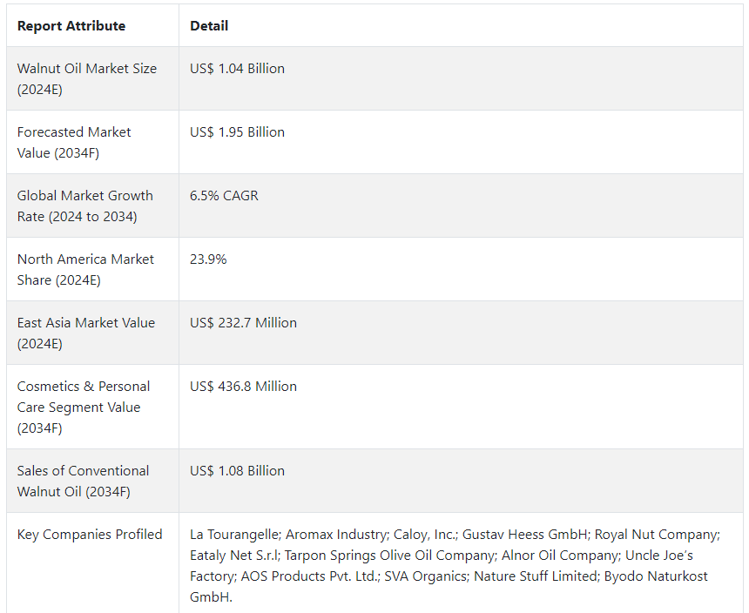The height and width of the screenshot is (613, 749).
Task: Select the Key Companies Profiled cell
Action: 92,562
